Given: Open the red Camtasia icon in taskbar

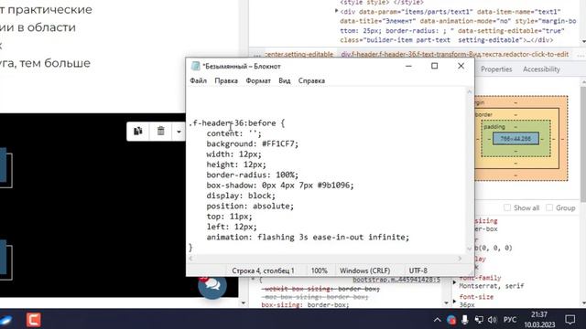Looking at the screenshot, I should 33,320.
